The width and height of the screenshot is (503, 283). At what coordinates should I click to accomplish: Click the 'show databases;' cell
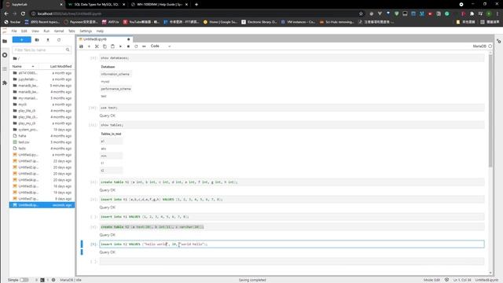pos(292,58)
